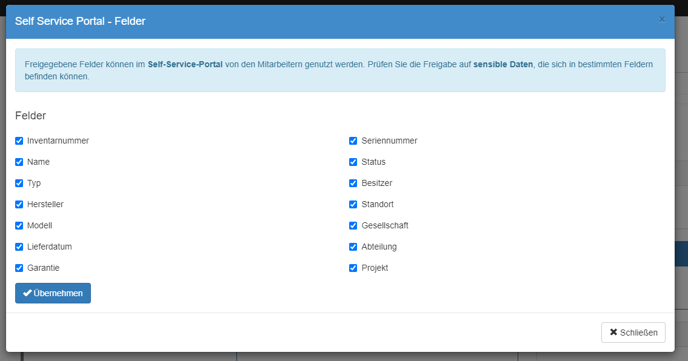Click the Self Service Portal dialog title
This screenshot has height=361, width=688.
coord(80,21)
